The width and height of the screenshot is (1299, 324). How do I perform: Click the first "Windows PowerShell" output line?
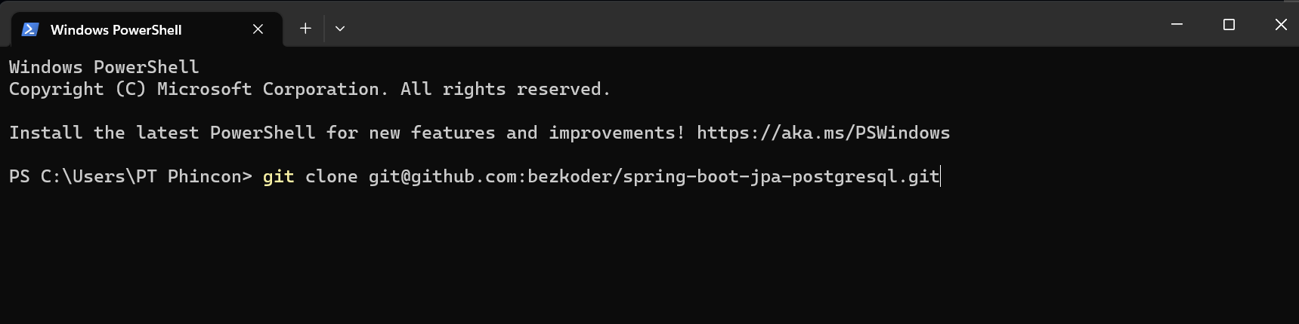(x=104, y=68)
